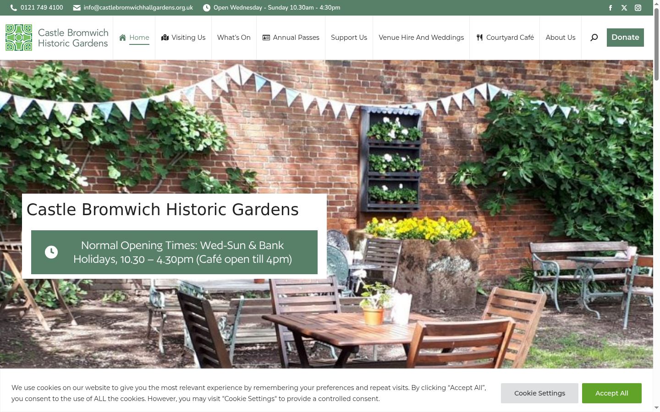Image resolution: width=660 pixels, height=412 pixels.
Task: Click the cookie consent message text
Action: 249,393
